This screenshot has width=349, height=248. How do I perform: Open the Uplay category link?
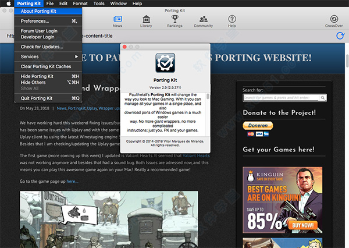coord(92,108)
